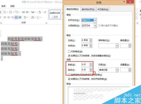
Task: Click the 左侧 indent value field
Action: (x=85, y=41)
